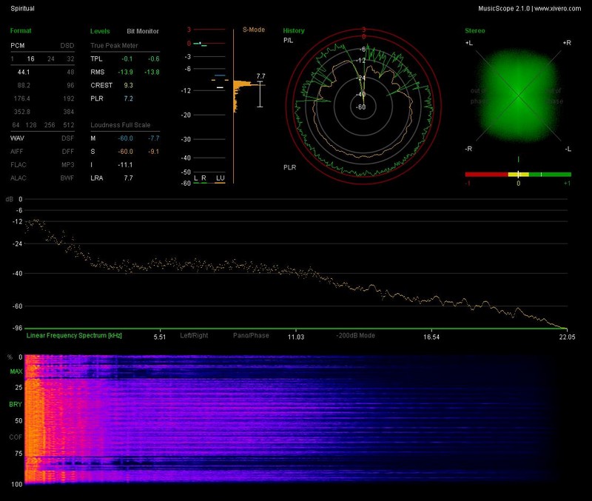Click the 64 DSD rate option

click(16, 125)
